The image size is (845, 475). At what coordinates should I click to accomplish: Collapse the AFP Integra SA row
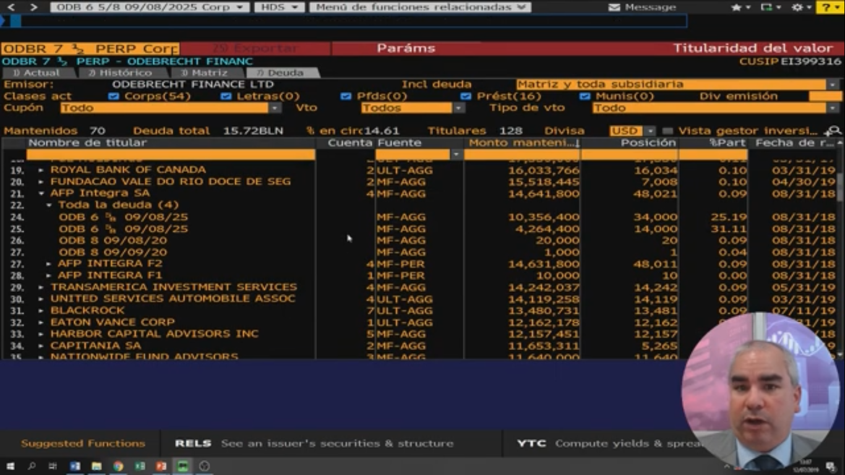(41, 194)
